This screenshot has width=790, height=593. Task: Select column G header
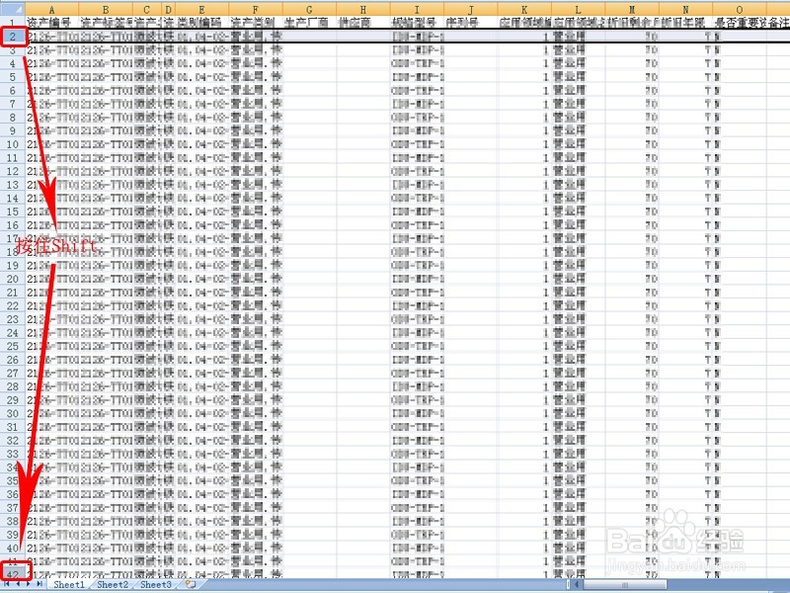pyautogui.click(x=309, y=9)
